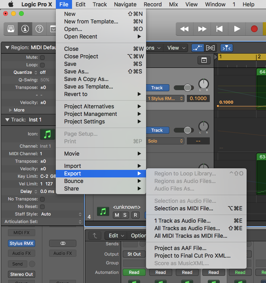Click the Stereo Out output button
This screenshot has width=266, height=283.
(21, 274)
